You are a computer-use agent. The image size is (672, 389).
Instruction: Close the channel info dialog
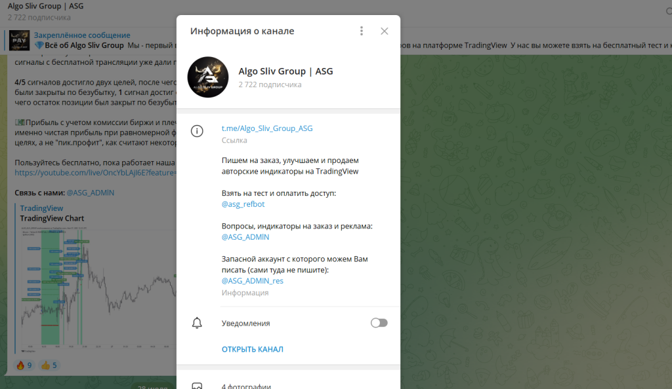tap(385, 31)
